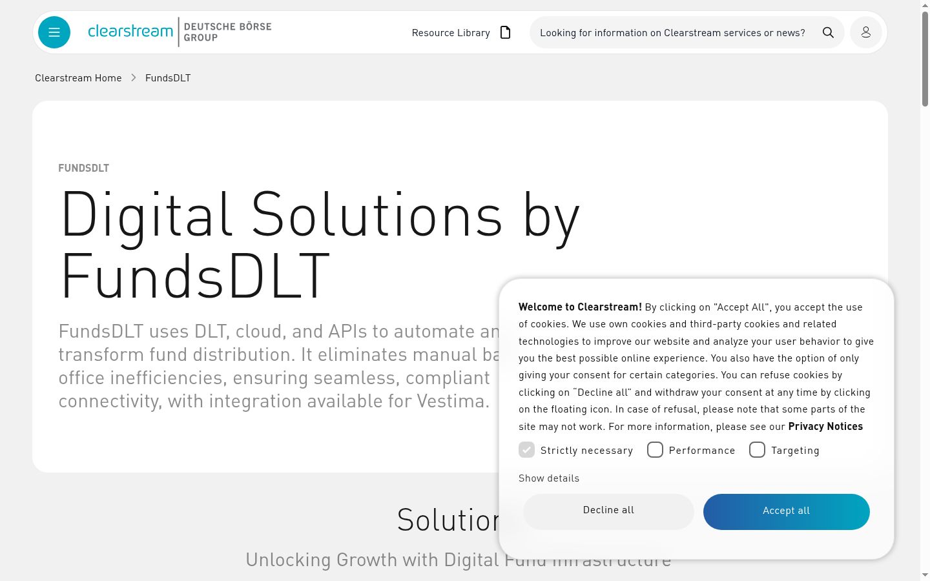Screen dimensions: 930x581
Task: Click the scrollbar down arrow
Action: pyautogui.click(x=925, y=575)
